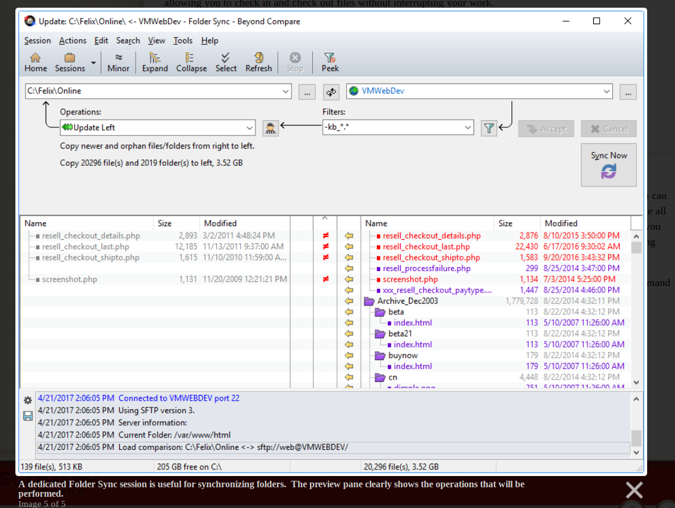675x508 pixels.
Task: Open the Search menu
Action: tap(128, 40)
